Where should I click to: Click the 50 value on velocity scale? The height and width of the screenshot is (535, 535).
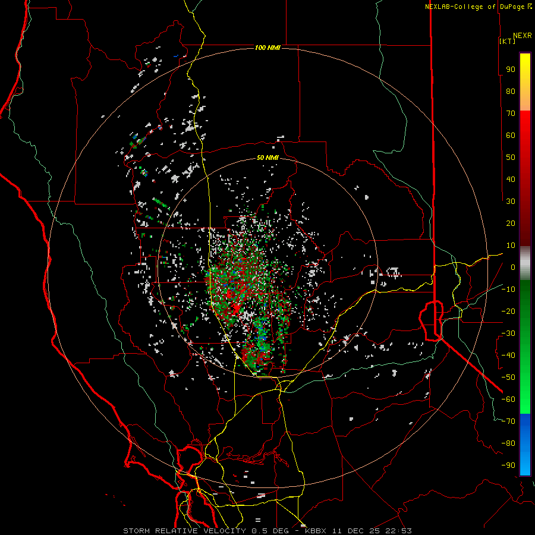pyautogui.click(x=511, y=158)
